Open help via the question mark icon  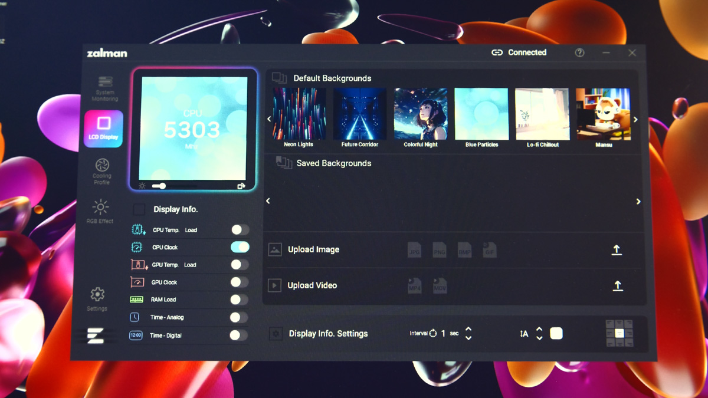[579, 52]
